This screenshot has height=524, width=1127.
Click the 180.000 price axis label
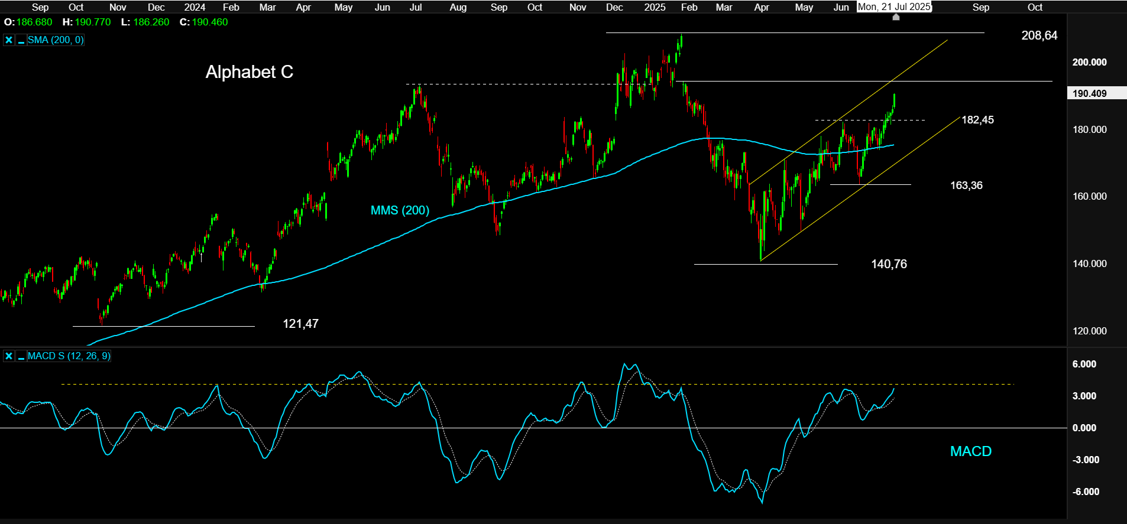[1089, 129]
